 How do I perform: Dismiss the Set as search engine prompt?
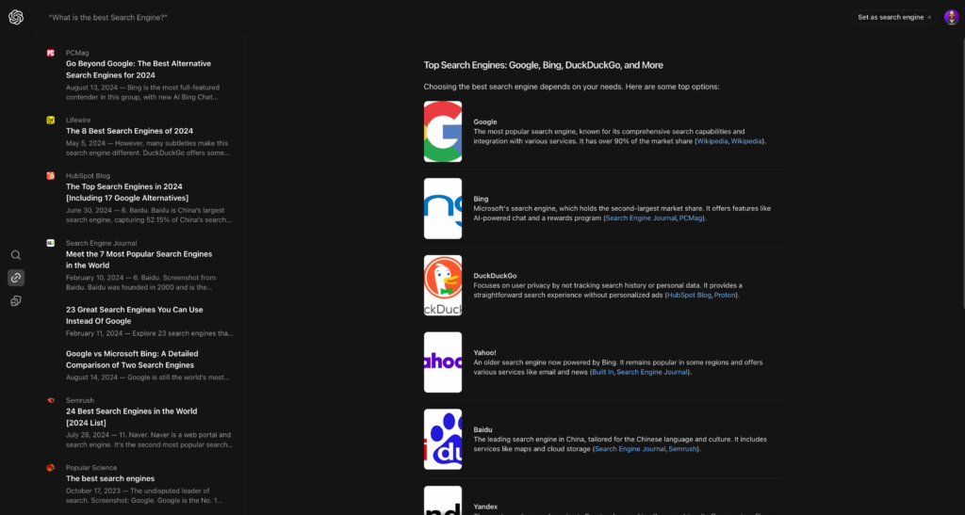tap(929, 17)
